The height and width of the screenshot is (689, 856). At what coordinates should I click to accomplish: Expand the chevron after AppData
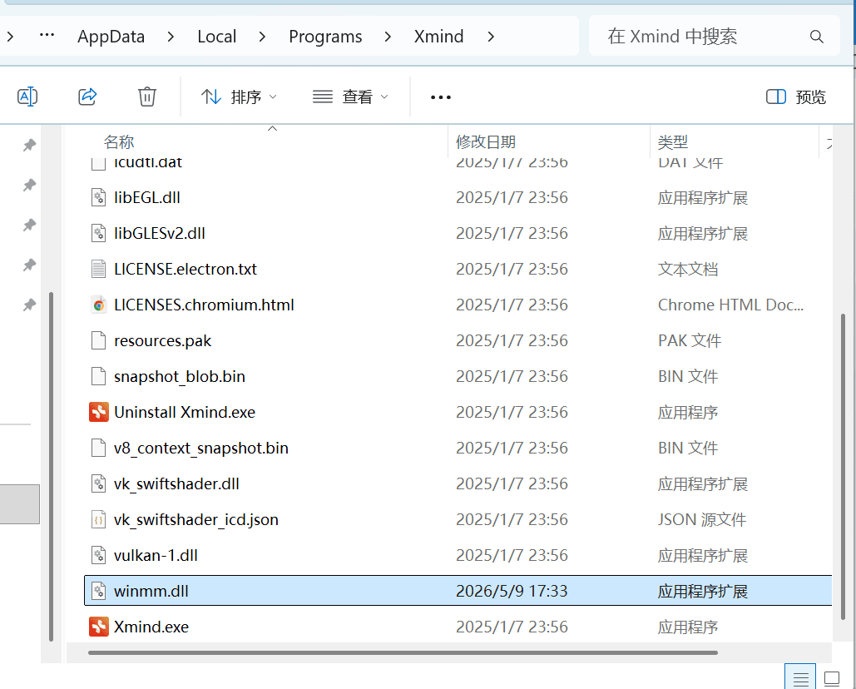click(171, 37)
